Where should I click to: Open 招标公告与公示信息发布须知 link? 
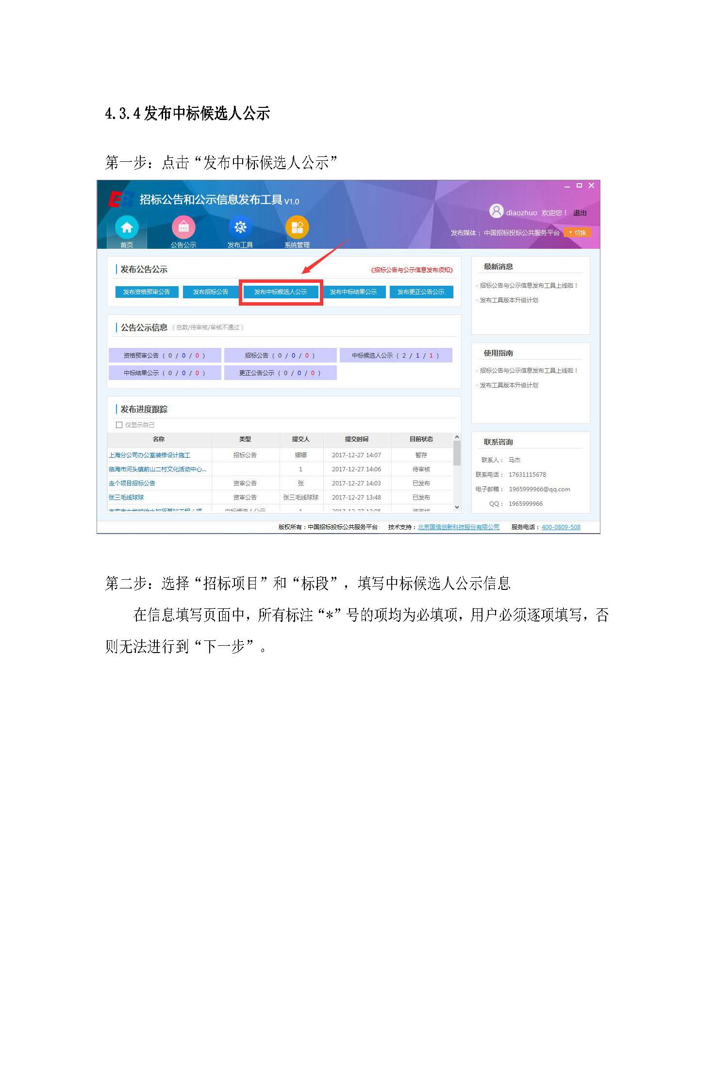point(412,270)
